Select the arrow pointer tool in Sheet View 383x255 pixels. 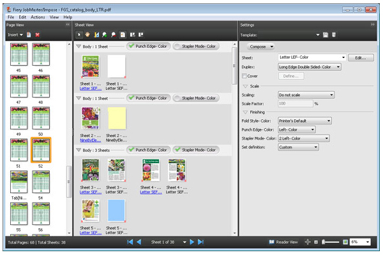[x=80, y=34]
